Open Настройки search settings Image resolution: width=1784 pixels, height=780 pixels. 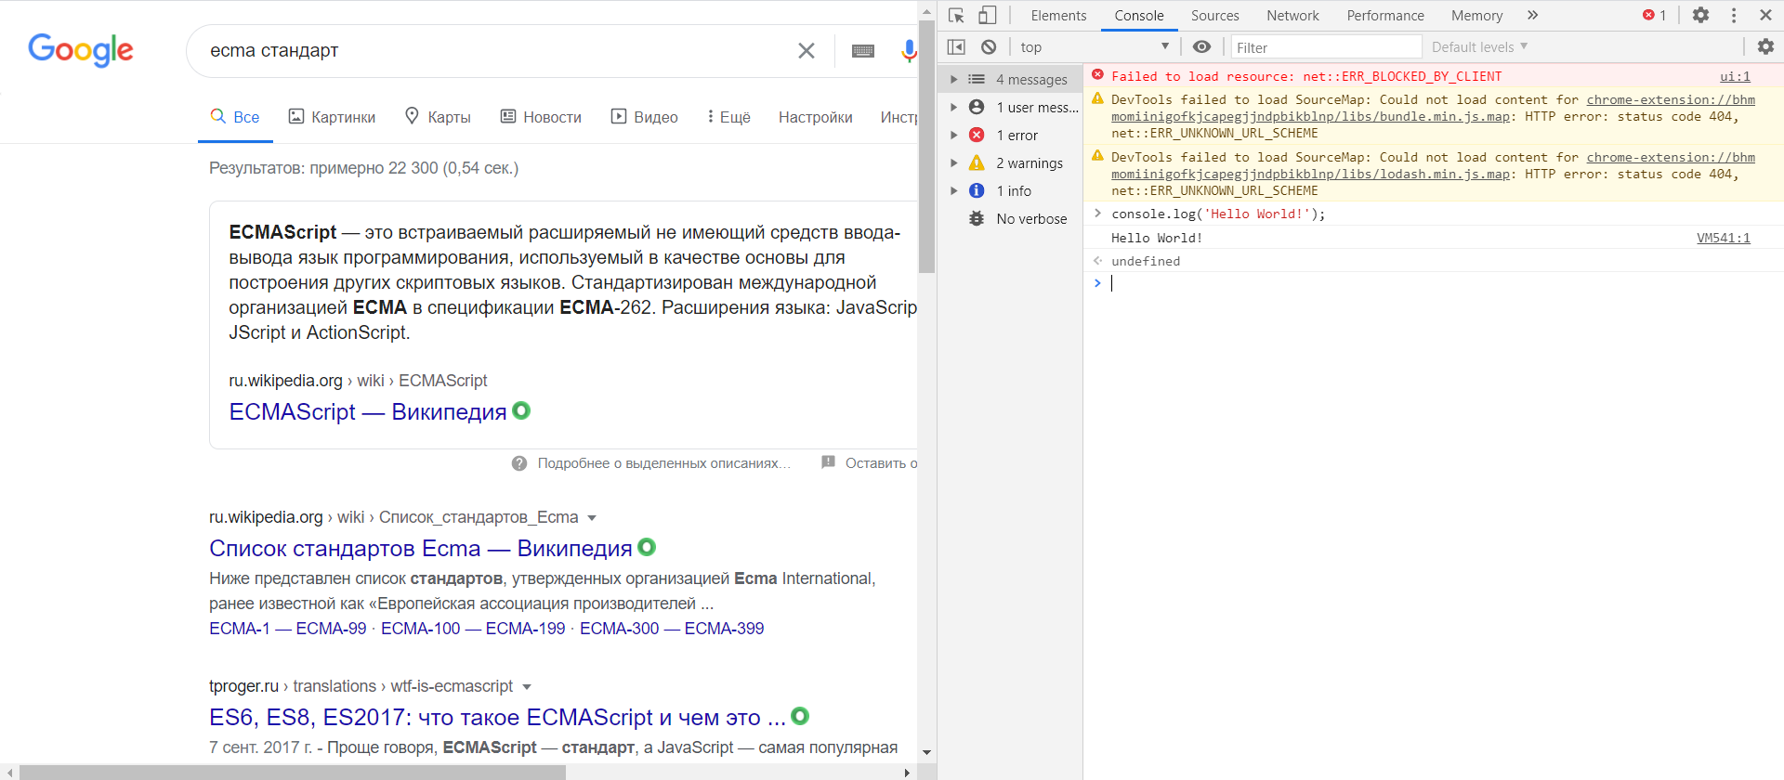tap(816, 117)
